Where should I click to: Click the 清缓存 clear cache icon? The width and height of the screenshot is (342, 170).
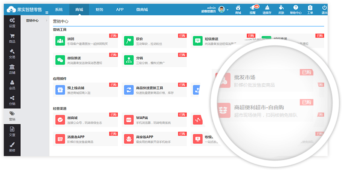[267, 10]
